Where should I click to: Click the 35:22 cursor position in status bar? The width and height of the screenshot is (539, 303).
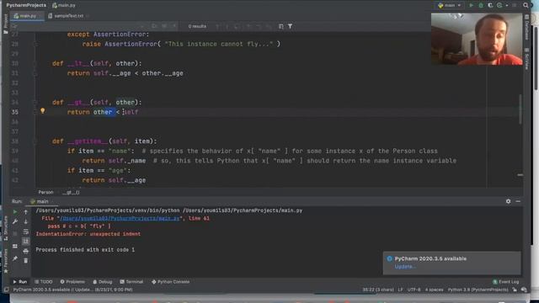[378, 290]
